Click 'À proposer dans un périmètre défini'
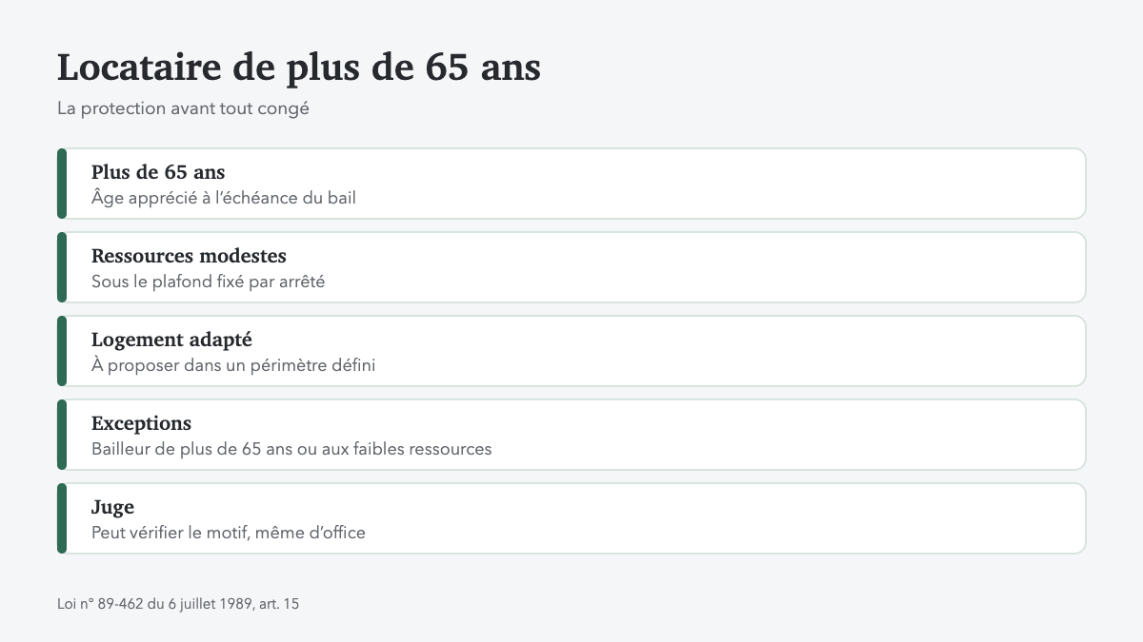Viewport: 1143px width, 642px height. click(x=233, y=365)
